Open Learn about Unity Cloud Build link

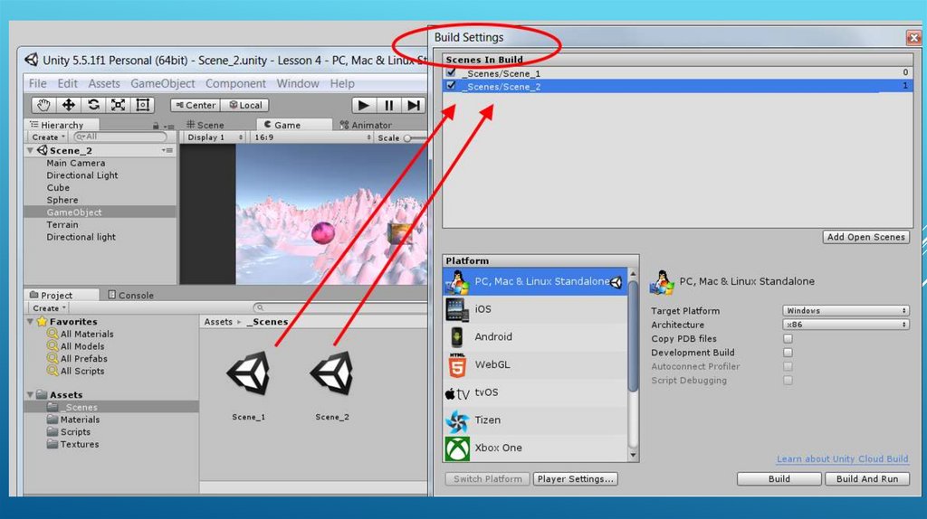coord(842,458)
